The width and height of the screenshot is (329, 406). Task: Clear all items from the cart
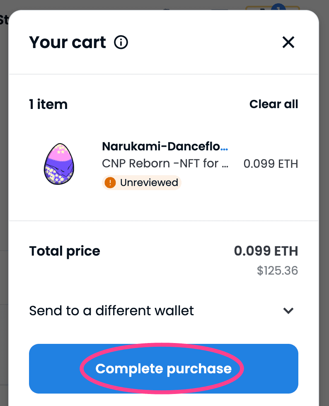coord(273,104)
